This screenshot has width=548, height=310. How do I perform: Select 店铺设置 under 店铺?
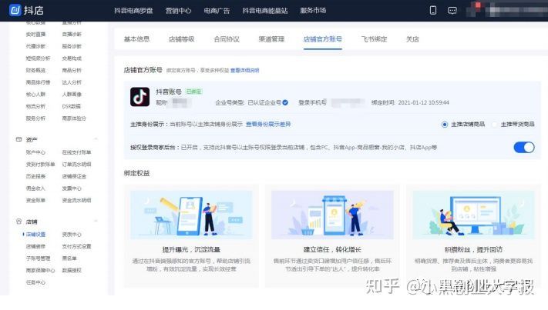35,235
